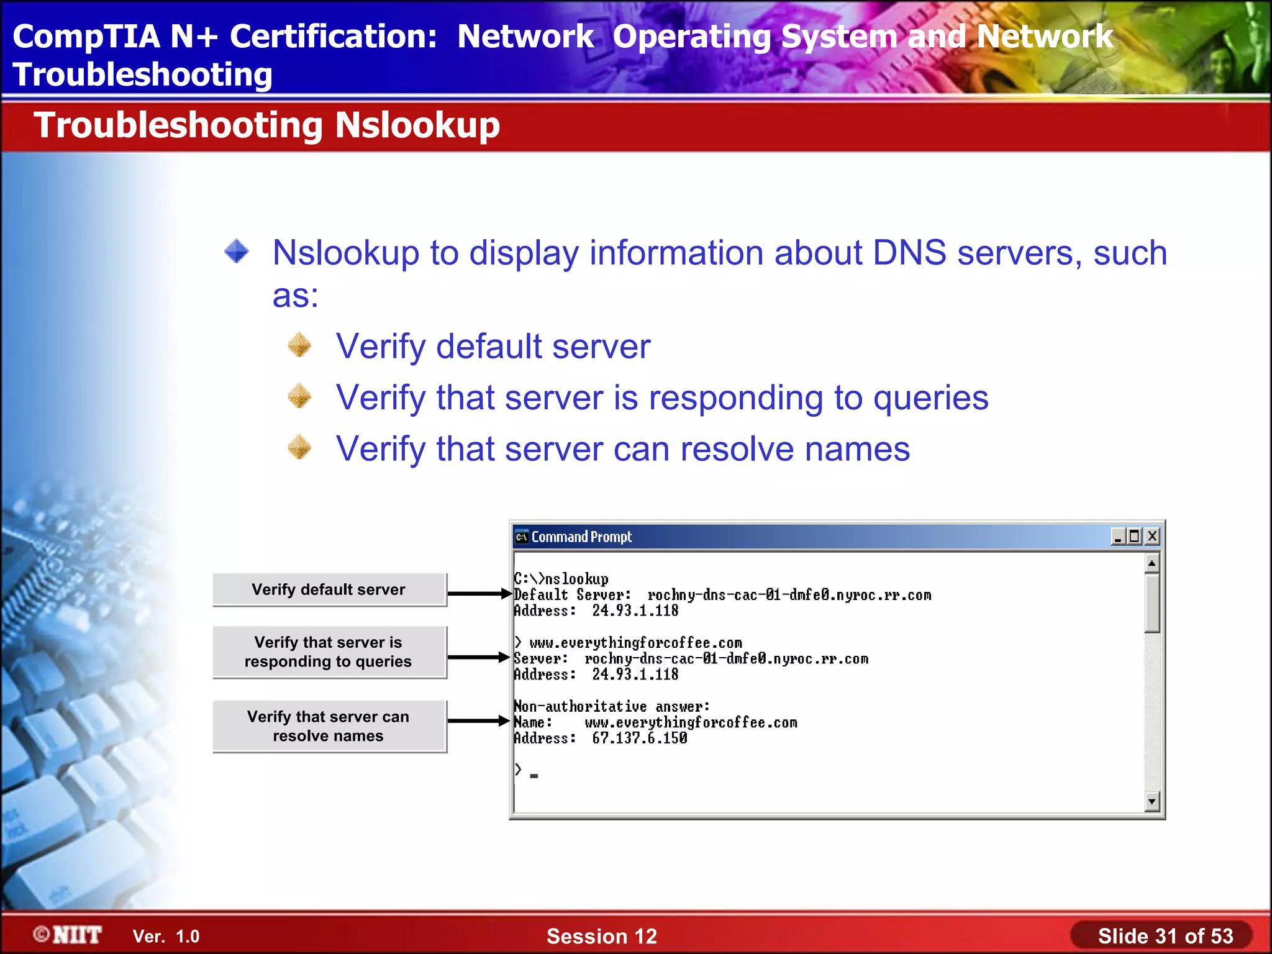This screenshot has height=954, width=1272.
Task: Click the first 'Address: 24.93.1.118' line
Action: coord(596,611)
